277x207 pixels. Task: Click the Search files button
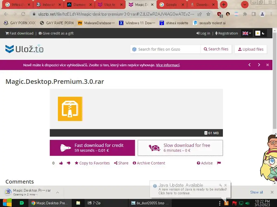[216, 49]
